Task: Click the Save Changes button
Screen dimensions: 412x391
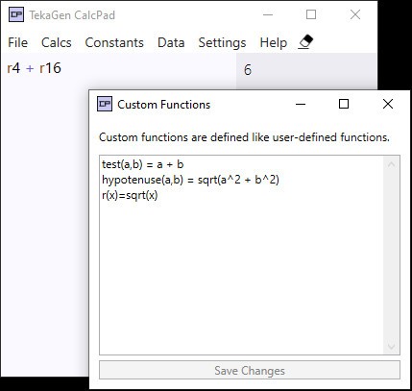Action: (x=250, y=370)
